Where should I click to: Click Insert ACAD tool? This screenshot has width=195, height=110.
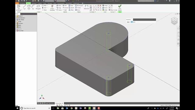(105, 10)
